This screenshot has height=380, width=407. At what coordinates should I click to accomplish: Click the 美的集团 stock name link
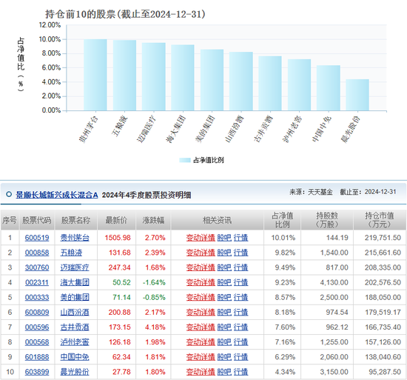pyautogui.click(x=75, y=297)
